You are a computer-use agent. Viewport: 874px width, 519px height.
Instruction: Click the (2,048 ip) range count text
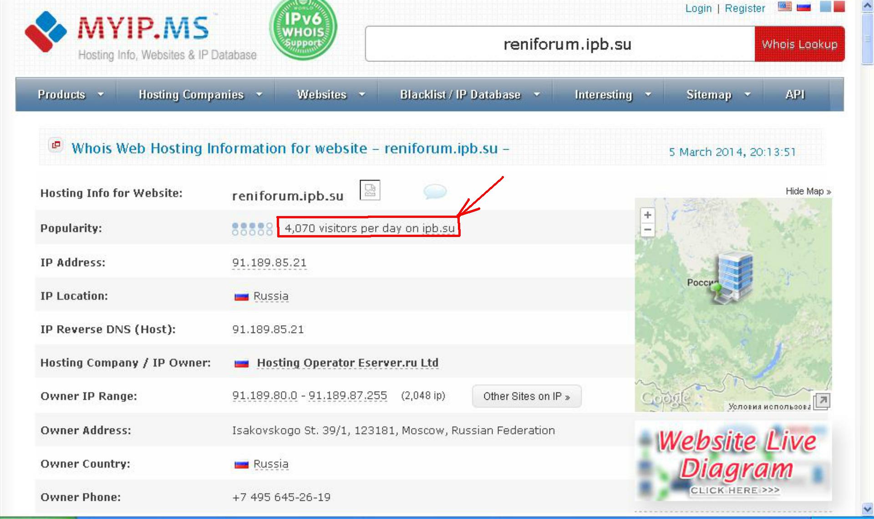pos(423,396)
